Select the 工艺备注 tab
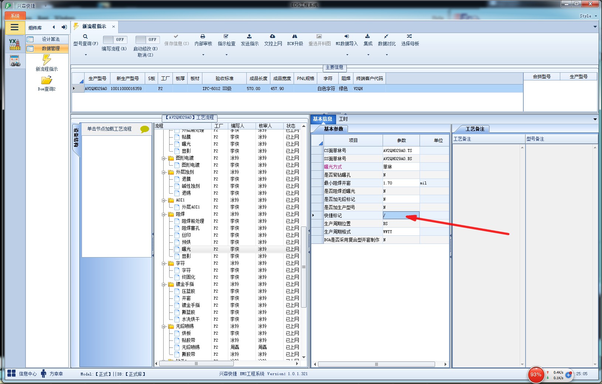 (475, 129)
